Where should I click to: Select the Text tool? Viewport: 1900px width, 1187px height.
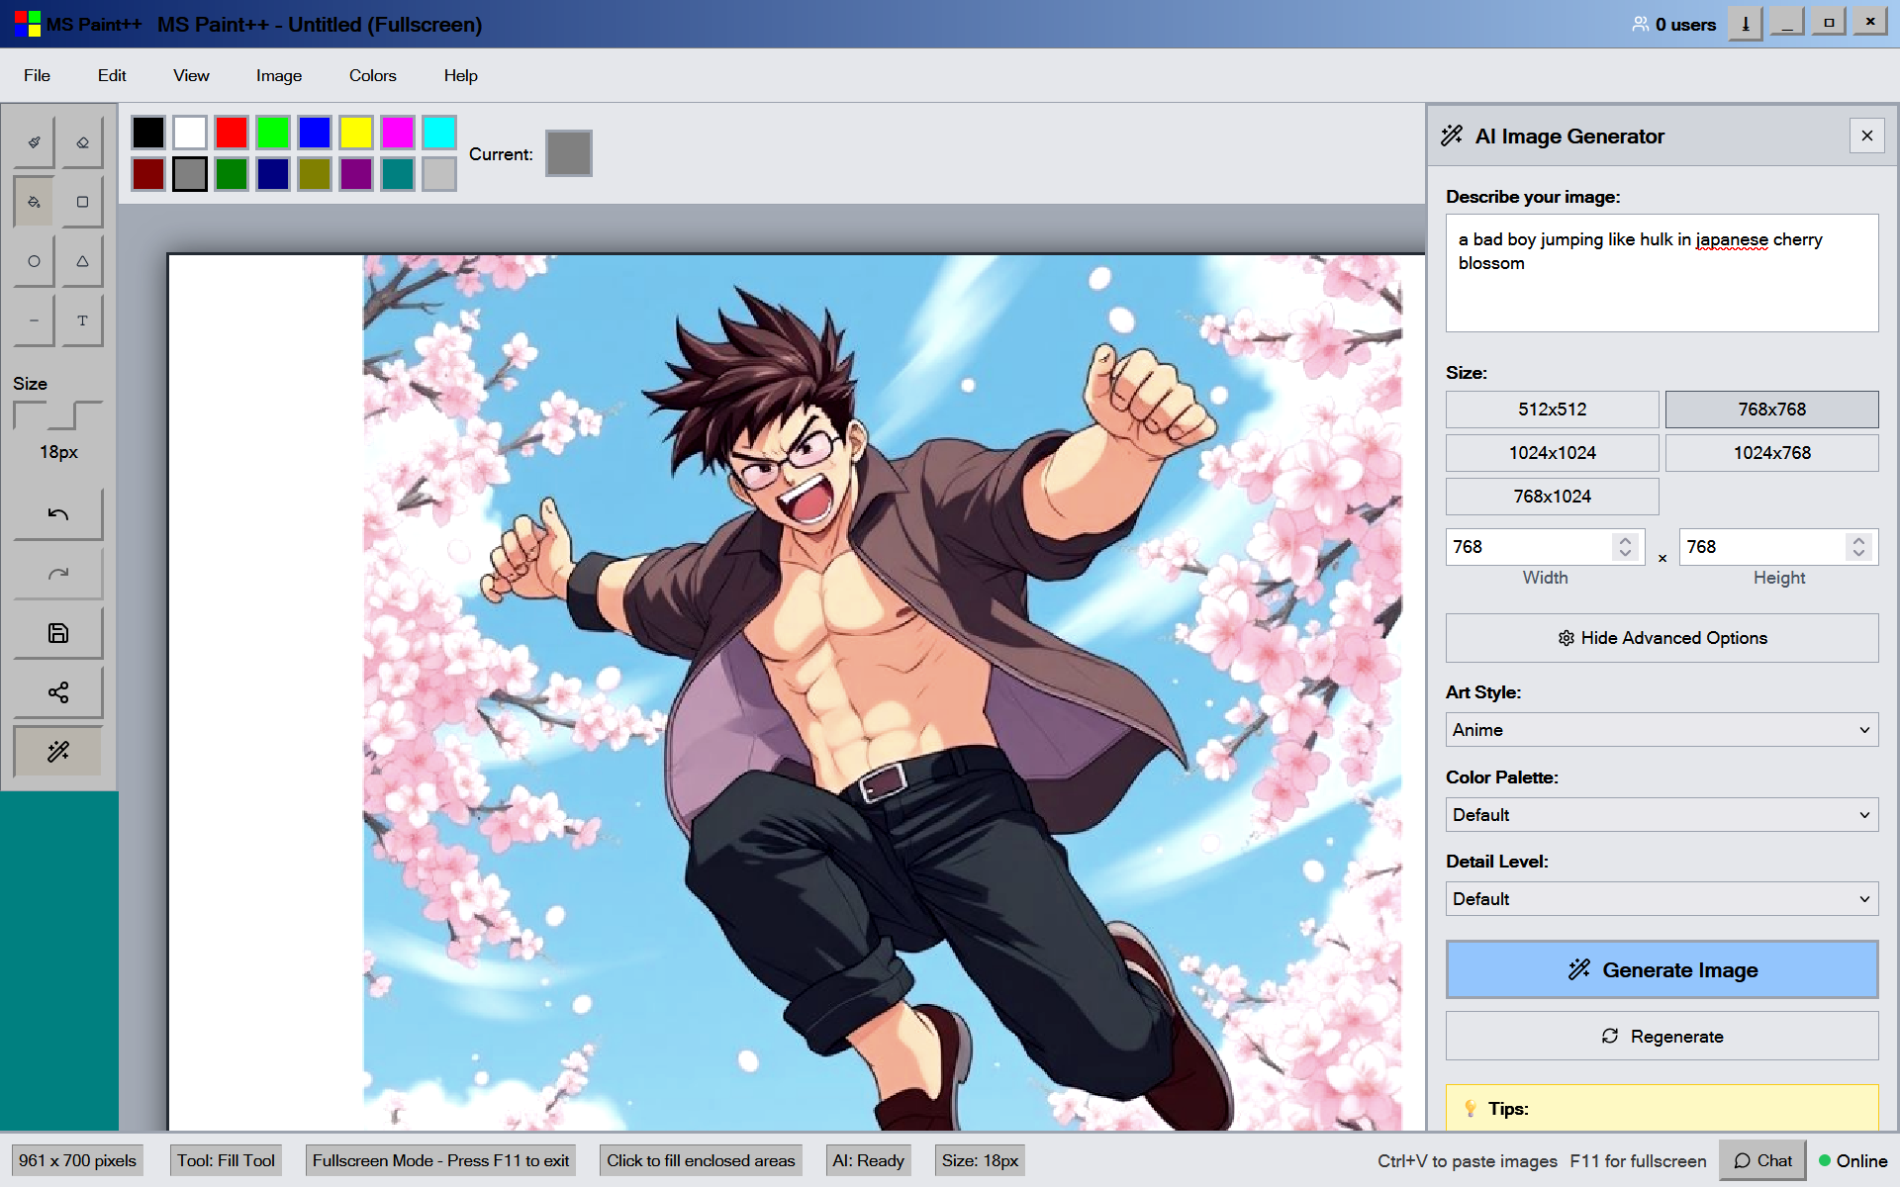point(82,320)
